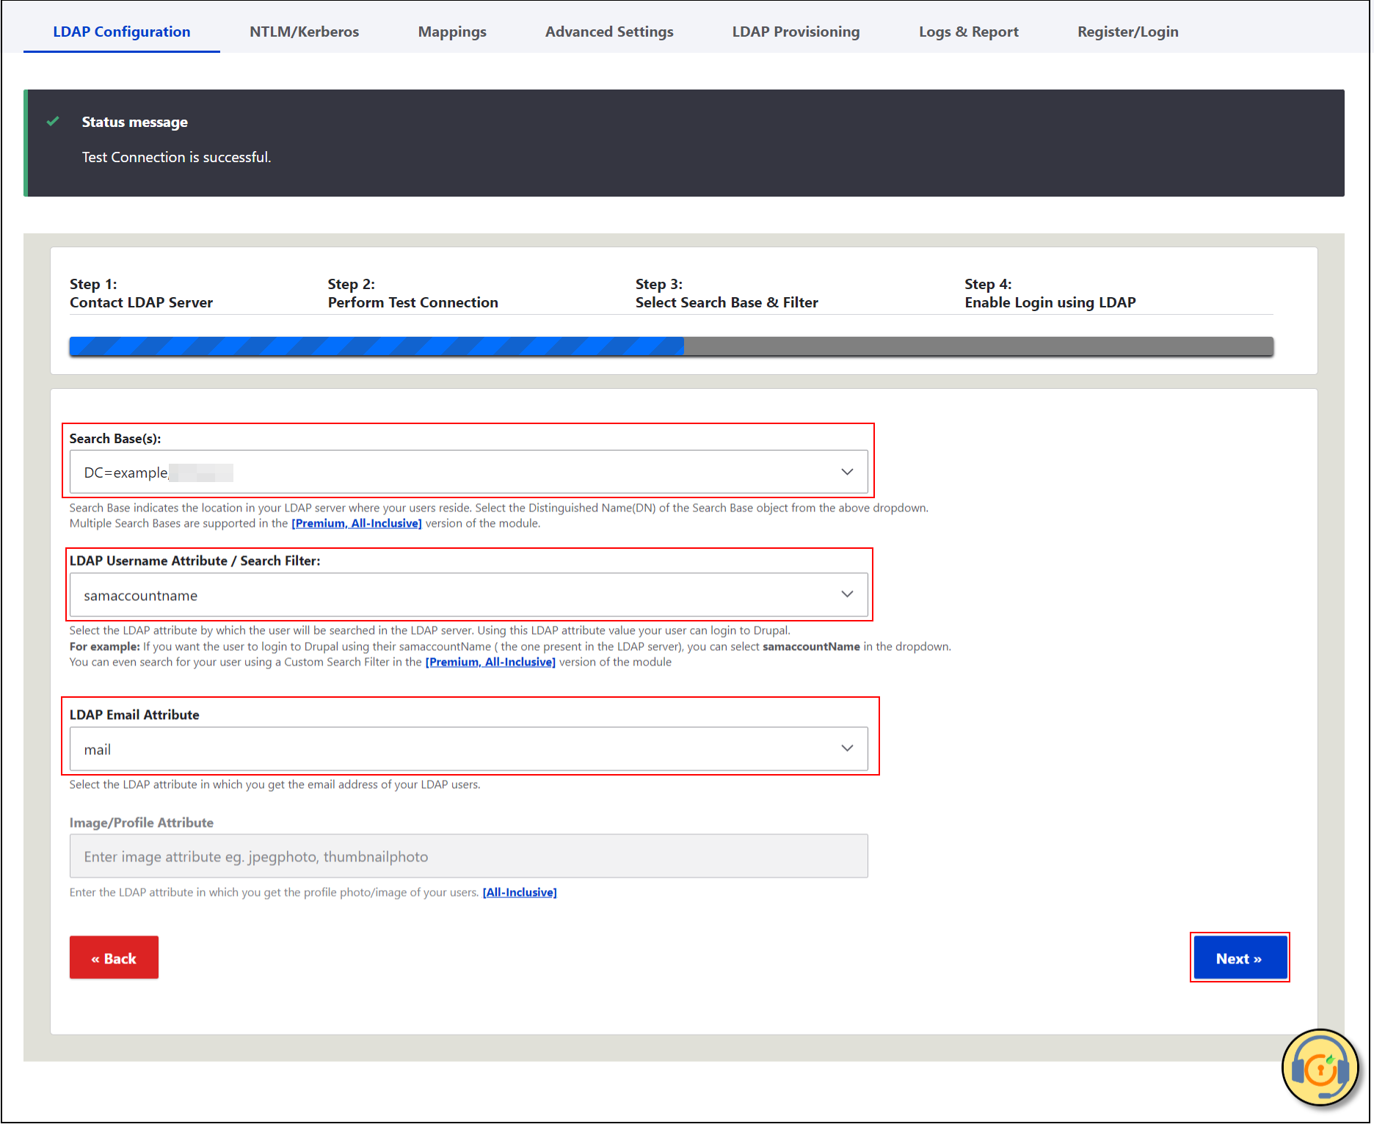Viewport: 1374px width, 1127px height.
Task: Click the blue Next button
Action: click(1239, 958)
